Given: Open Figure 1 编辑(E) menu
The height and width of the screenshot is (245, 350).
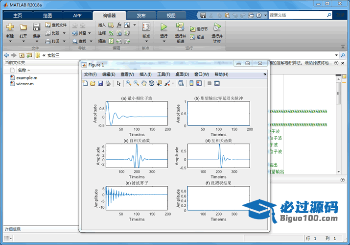Looking at the screenshot, I should click(x=109, y=74).
